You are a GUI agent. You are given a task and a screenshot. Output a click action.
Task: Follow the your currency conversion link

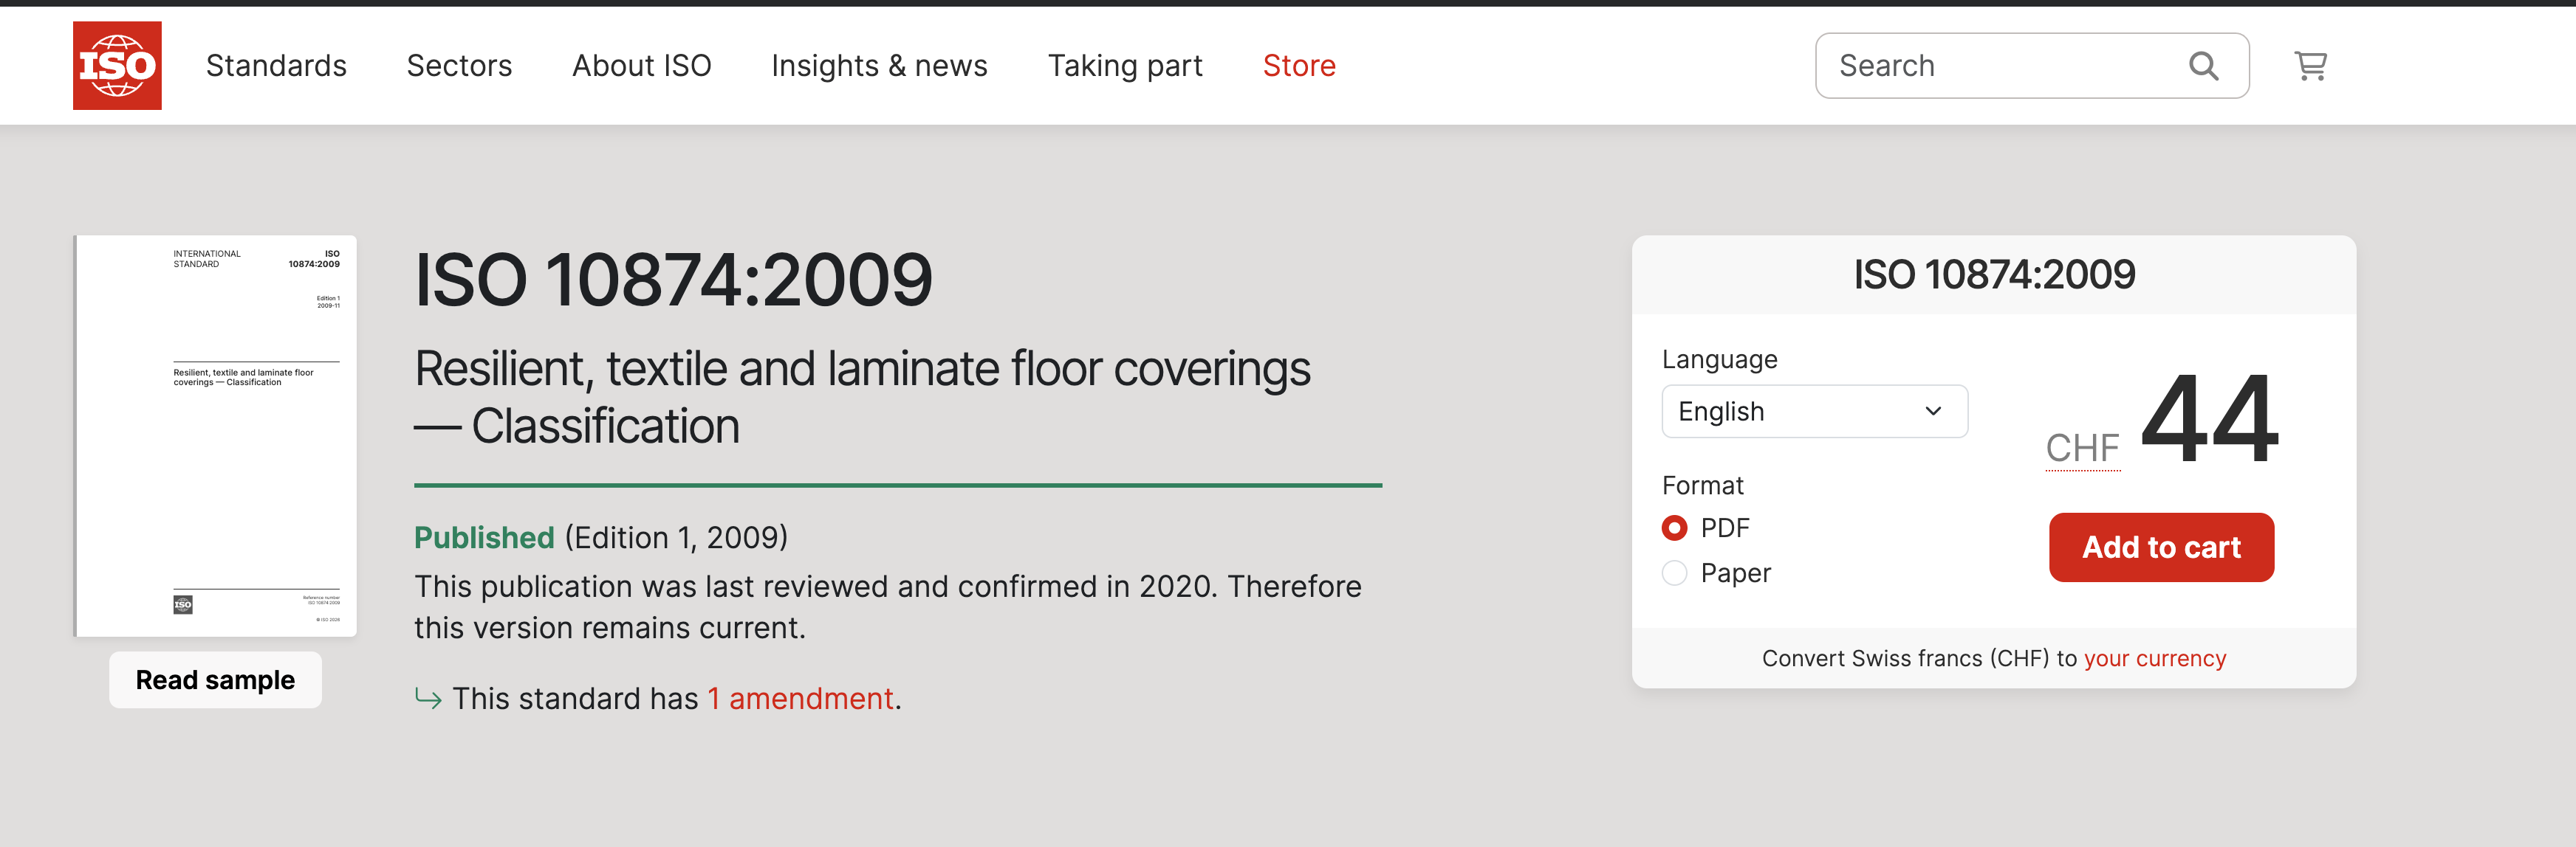pos(2154,658)
